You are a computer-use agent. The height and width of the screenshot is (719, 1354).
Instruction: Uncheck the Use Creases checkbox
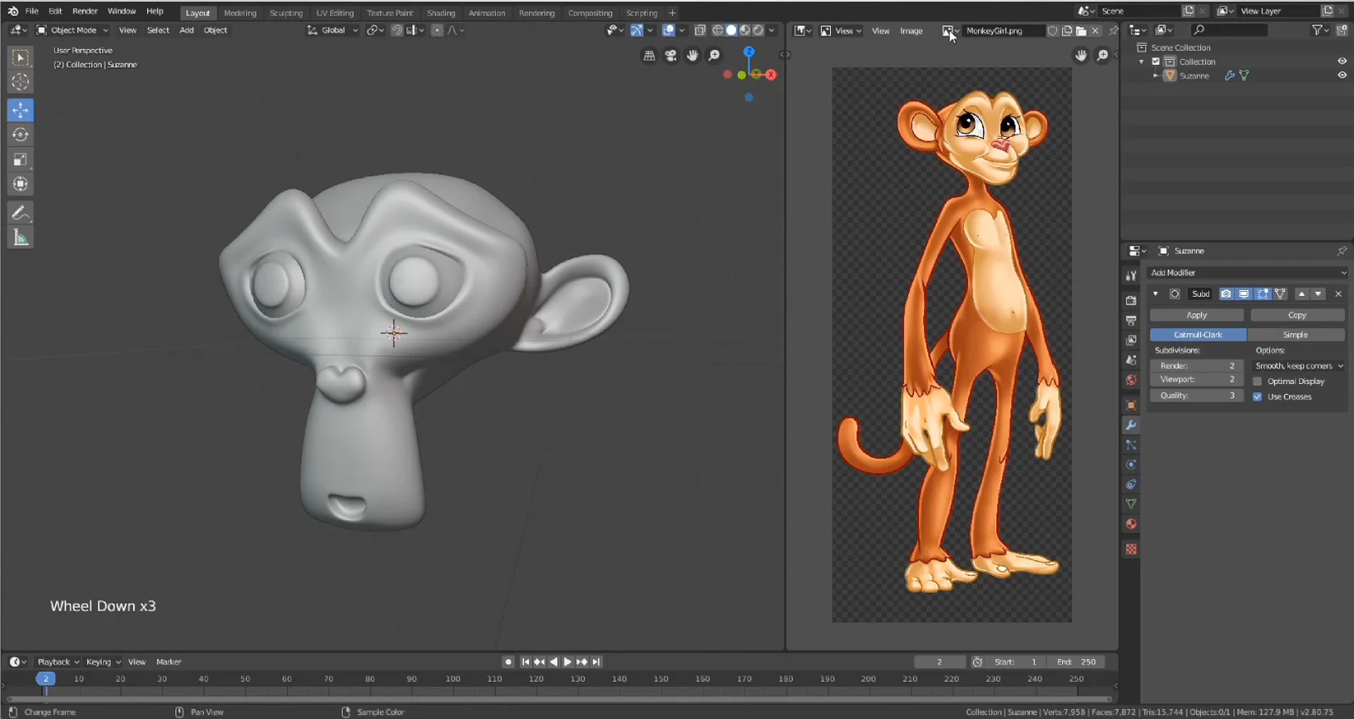1258,397
